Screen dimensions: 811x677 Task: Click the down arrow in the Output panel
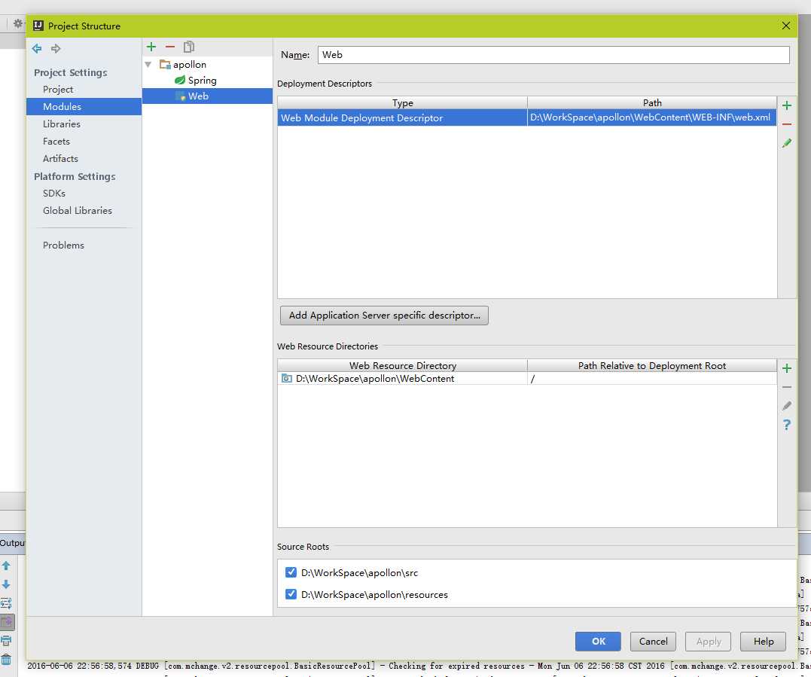pyautogui.click(x=6, y=584)
